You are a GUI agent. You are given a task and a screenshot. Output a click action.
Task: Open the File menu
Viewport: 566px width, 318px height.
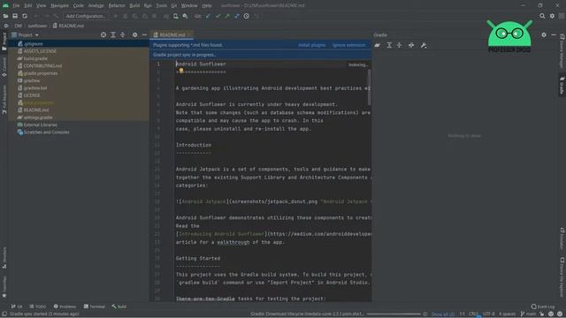click(x=16, y=5)
